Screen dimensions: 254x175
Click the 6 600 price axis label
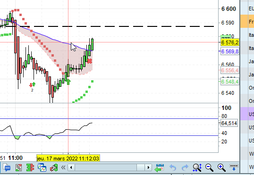point(229,9)
